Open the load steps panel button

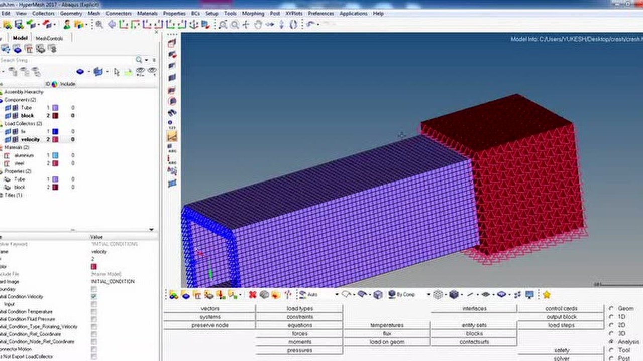[561, 326]
